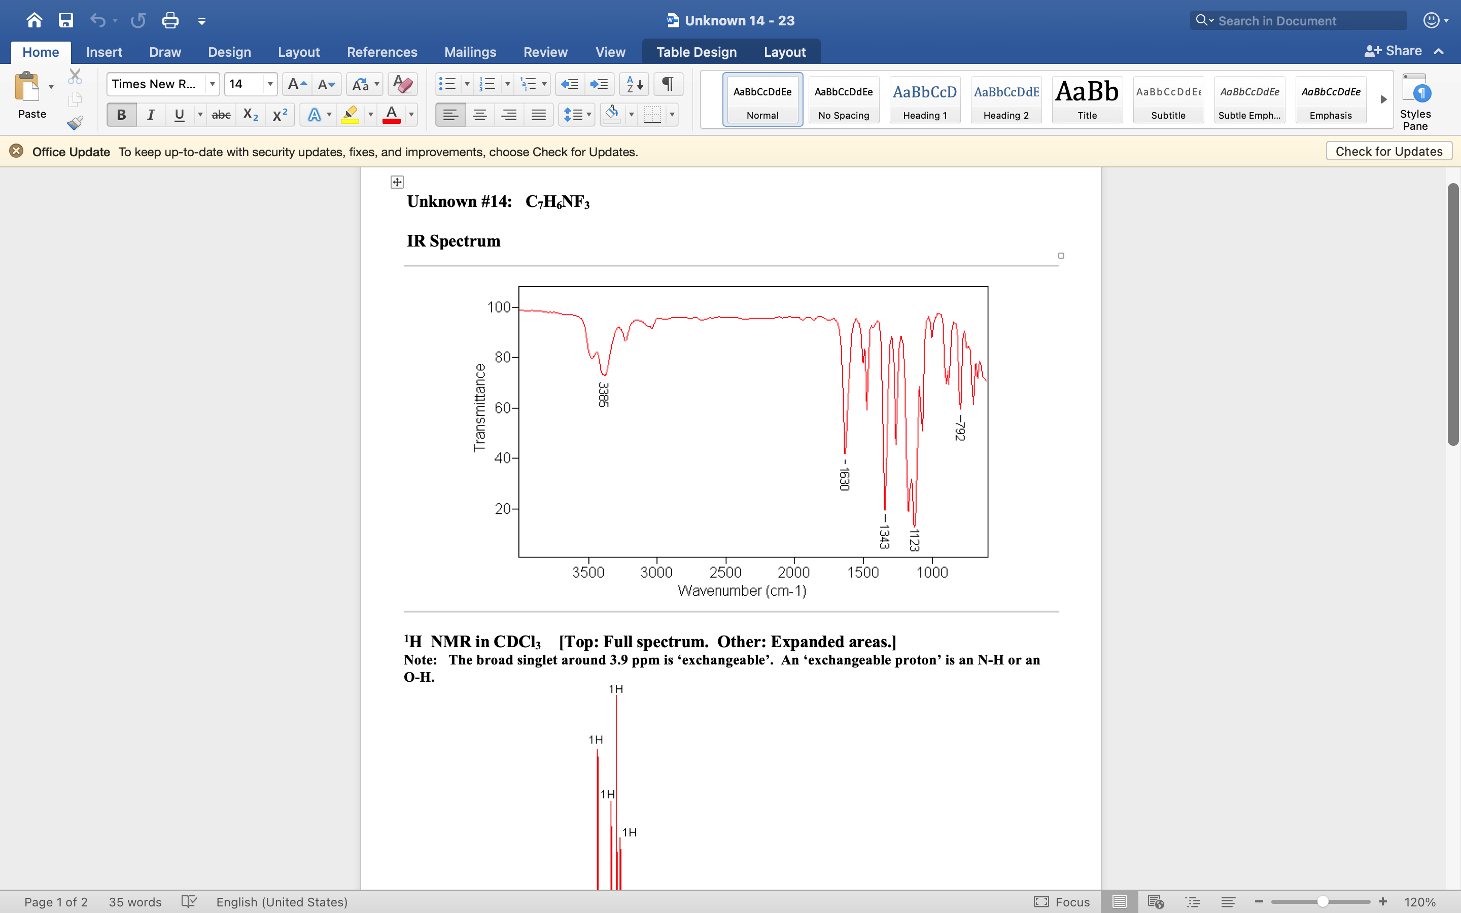Click the Clear All Formatting eraser icon
The height and width of the screenshot is (913, 1461).
point(403,84)
